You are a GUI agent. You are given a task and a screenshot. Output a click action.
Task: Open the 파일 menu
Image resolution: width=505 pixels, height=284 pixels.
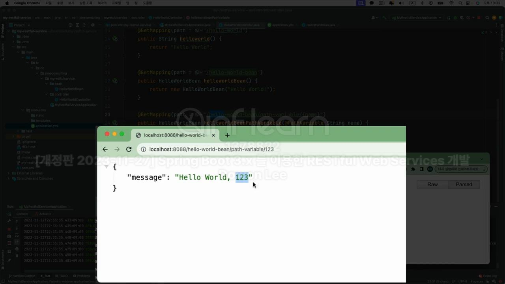(49, 3)
